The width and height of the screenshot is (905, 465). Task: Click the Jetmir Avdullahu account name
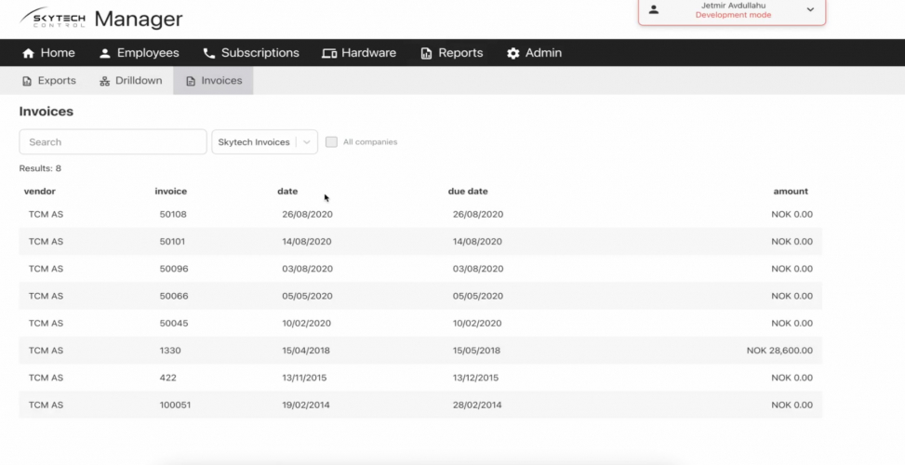click(x=734, y=6)
